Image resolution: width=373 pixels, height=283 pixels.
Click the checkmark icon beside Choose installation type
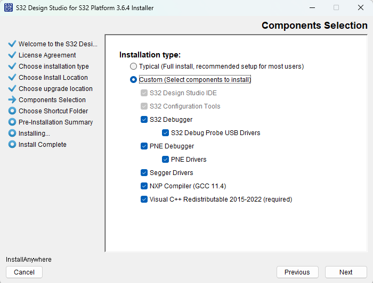pyautogui.click(x=12, y=66)
